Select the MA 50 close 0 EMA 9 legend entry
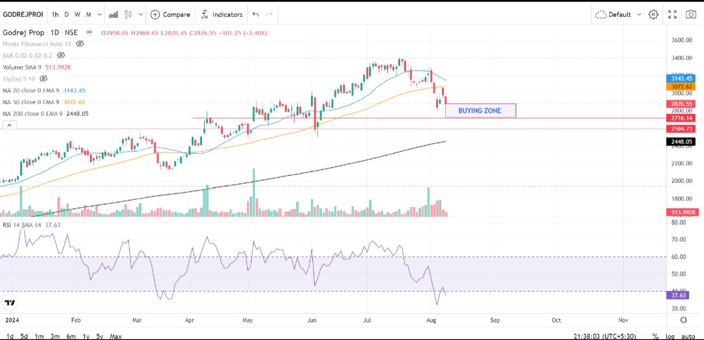Image resolution: width=704 pixels, height=340 pixels. [44, 102]
